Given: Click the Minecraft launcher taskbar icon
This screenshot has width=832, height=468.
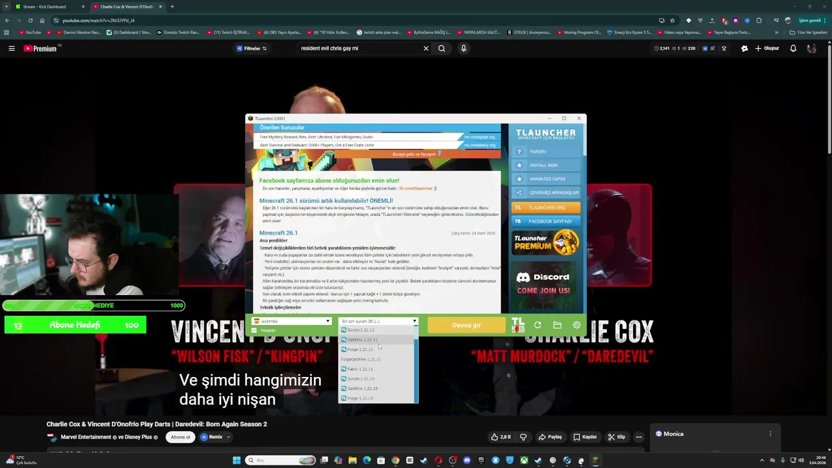Looking at the screenshot, I should (x=595, y=460).
